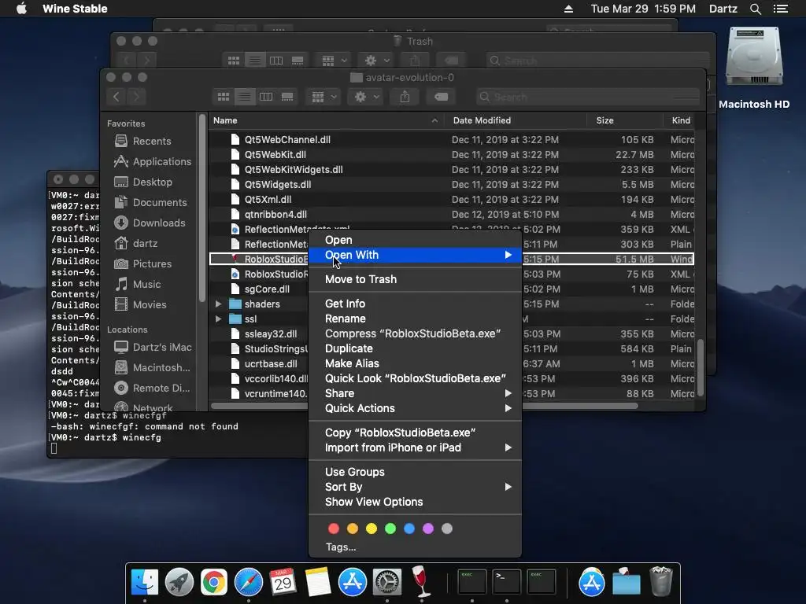Open Applications in Finder sidebar
This screenshot has width=806, height=604.
[153, 161]
